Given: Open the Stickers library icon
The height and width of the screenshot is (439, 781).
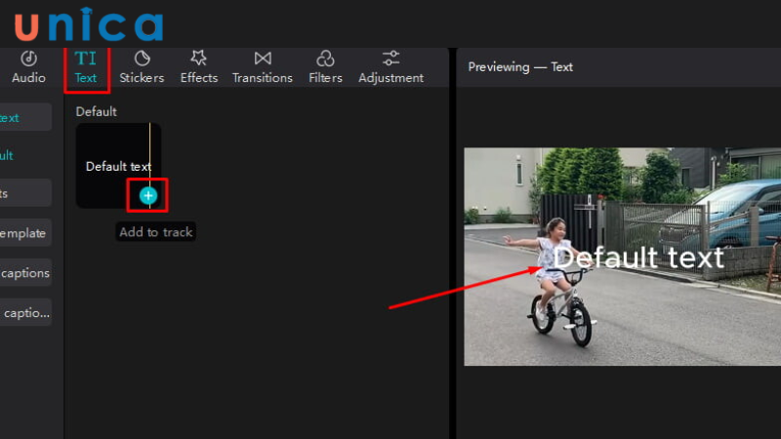Looking at the screenshot, I should coord(142,60).
